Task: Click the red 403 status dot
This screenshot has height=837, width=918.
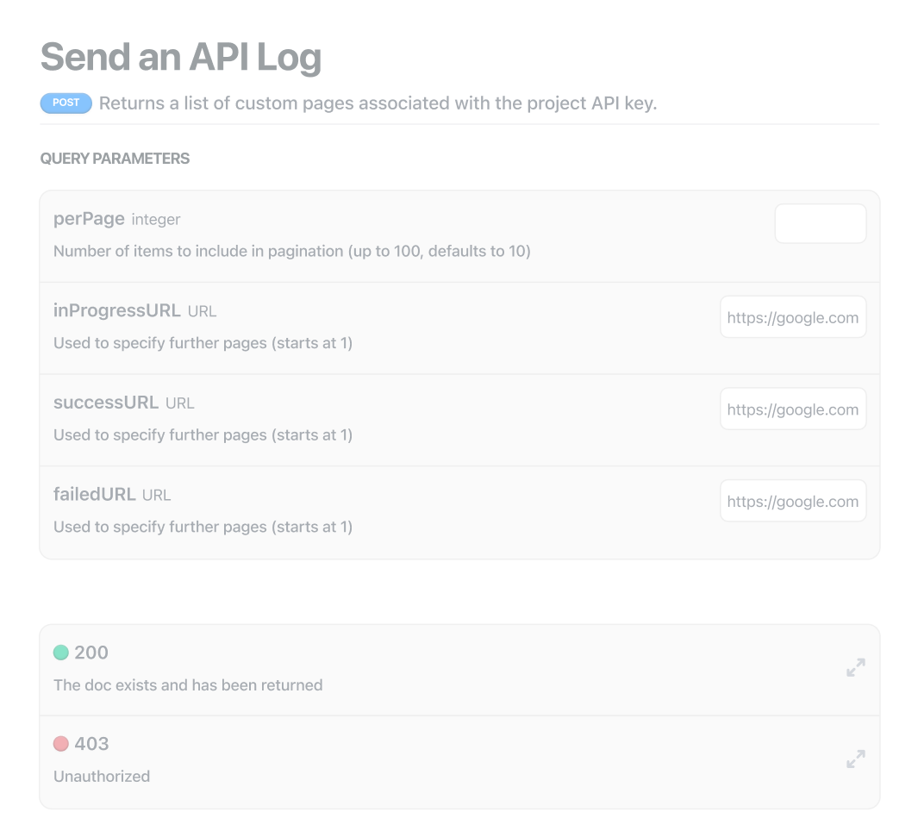Action: click(x=61, y=744)
